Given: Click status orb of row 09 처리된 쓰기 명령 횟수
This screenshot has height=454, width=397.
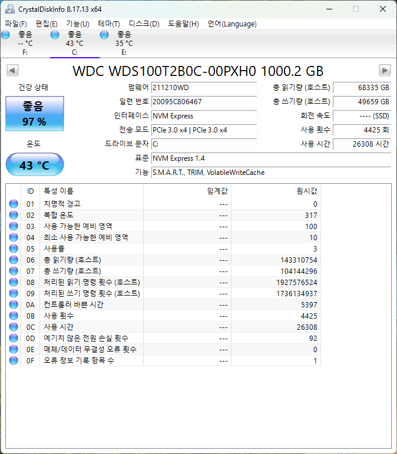Looking at the screenshot, I should 14,293.
